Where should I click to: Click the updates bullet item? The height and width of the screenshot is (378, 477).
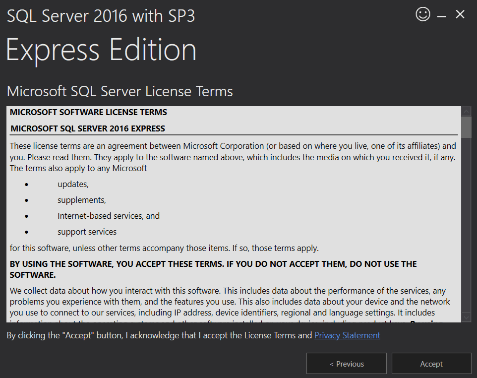coord(72,184)
